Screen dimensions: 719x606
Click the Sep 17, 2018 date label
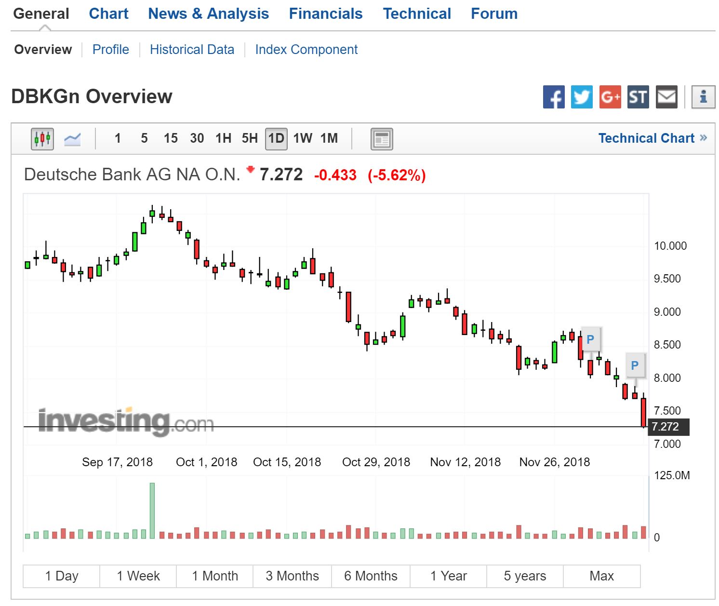click(117, 462)
